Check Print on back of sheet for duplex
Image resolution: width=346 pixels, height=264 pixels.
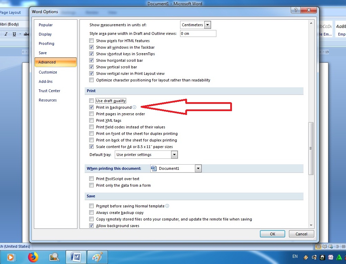(x=91, y=140)
